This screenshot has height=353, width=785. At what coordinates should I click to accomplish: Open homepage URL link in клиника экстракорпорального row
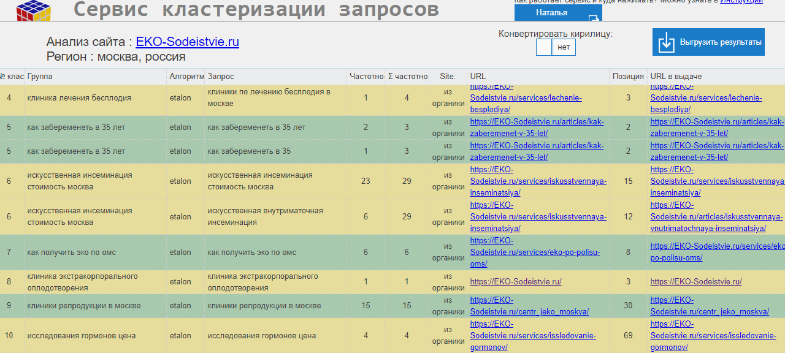coord(516,282)
